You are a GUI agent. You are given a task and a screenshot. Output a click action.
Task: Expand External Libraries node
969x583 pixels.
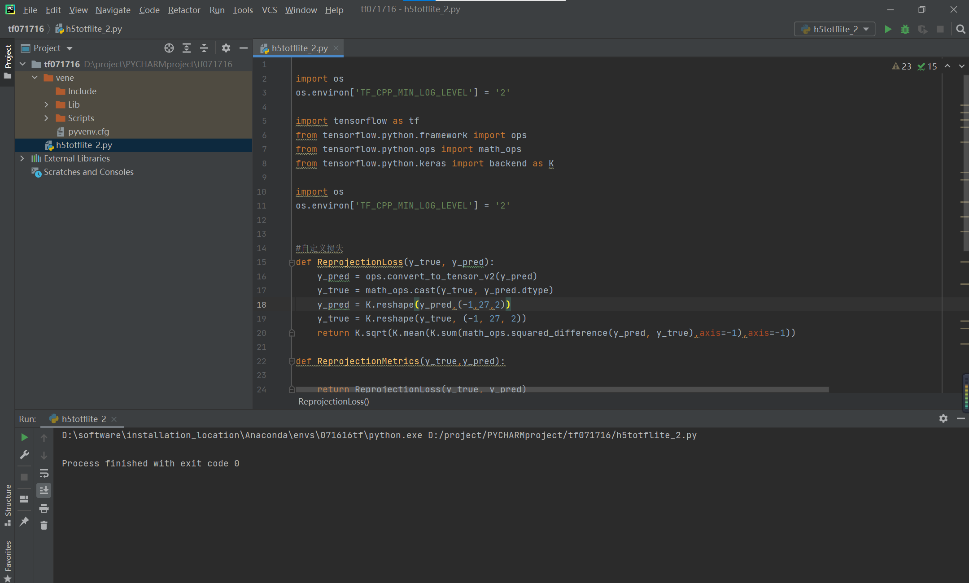tap(22, 158)
